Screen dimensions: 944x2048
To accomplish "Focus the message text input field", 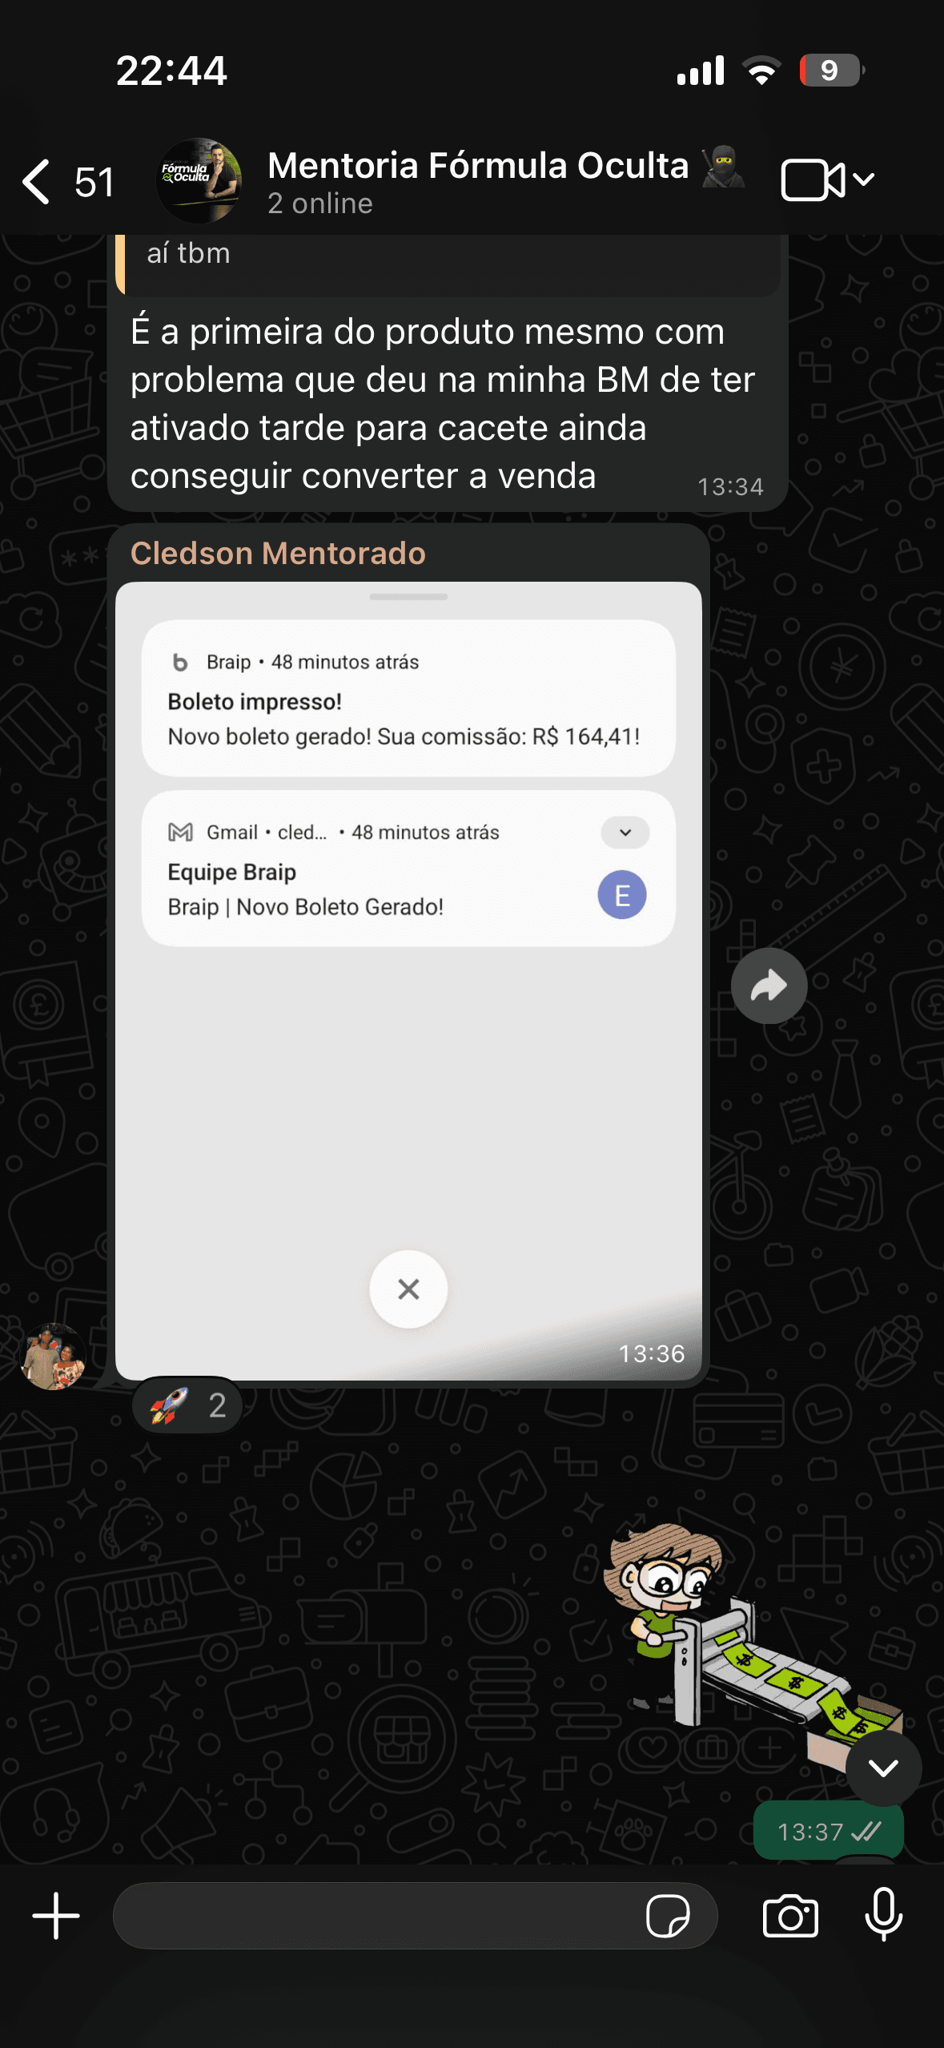I will 376,1916.
